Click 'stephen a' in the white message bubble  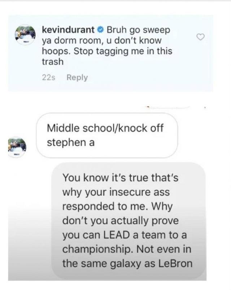[x=71, y=142]
